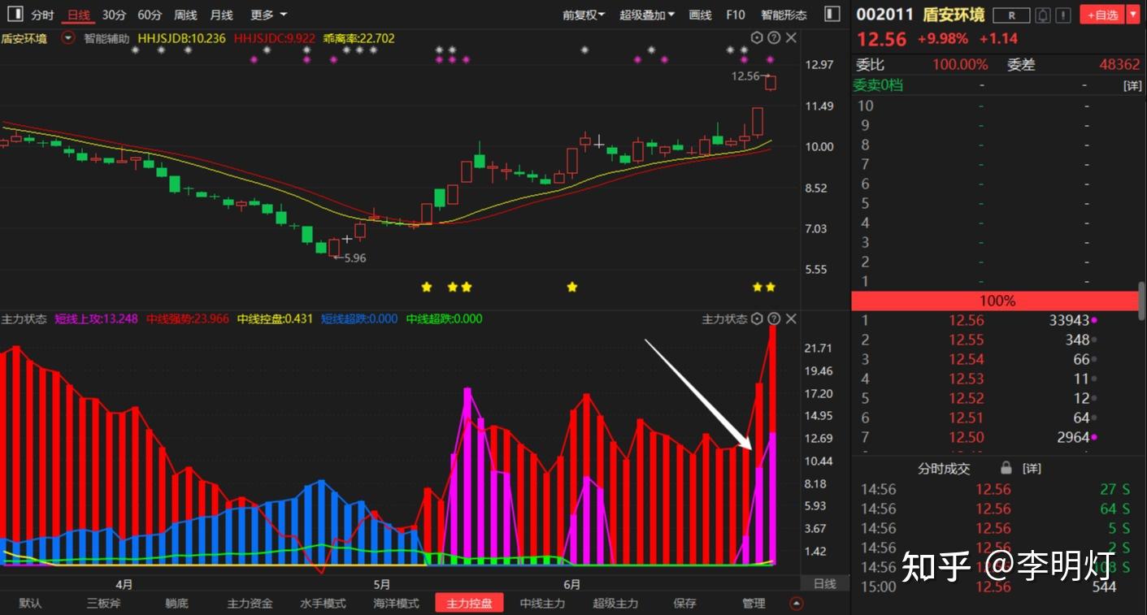Open the 盾安环境 circled dropdown arrow
This screenshot has width=1147, height=615.
[68, 38]
